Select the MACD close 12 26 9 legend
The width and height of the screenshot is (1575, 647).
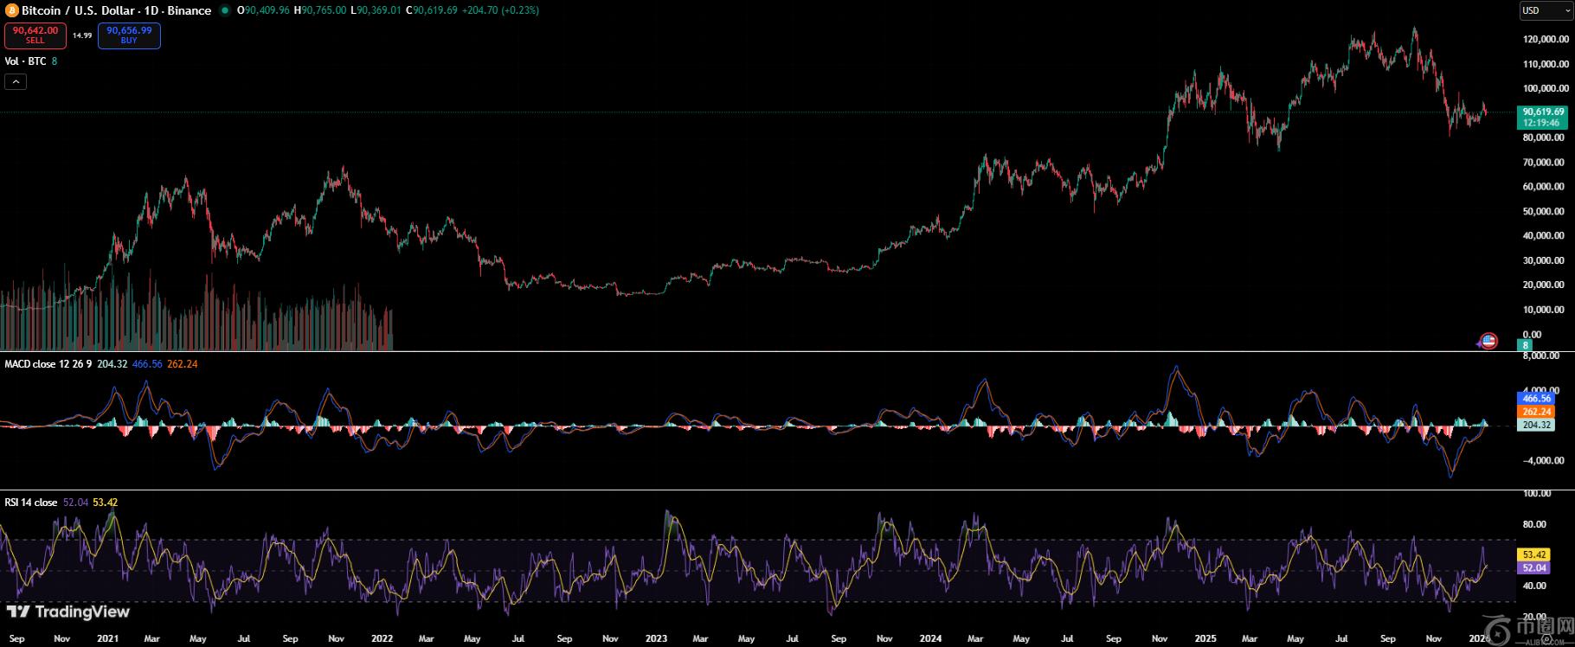point(48,364)
